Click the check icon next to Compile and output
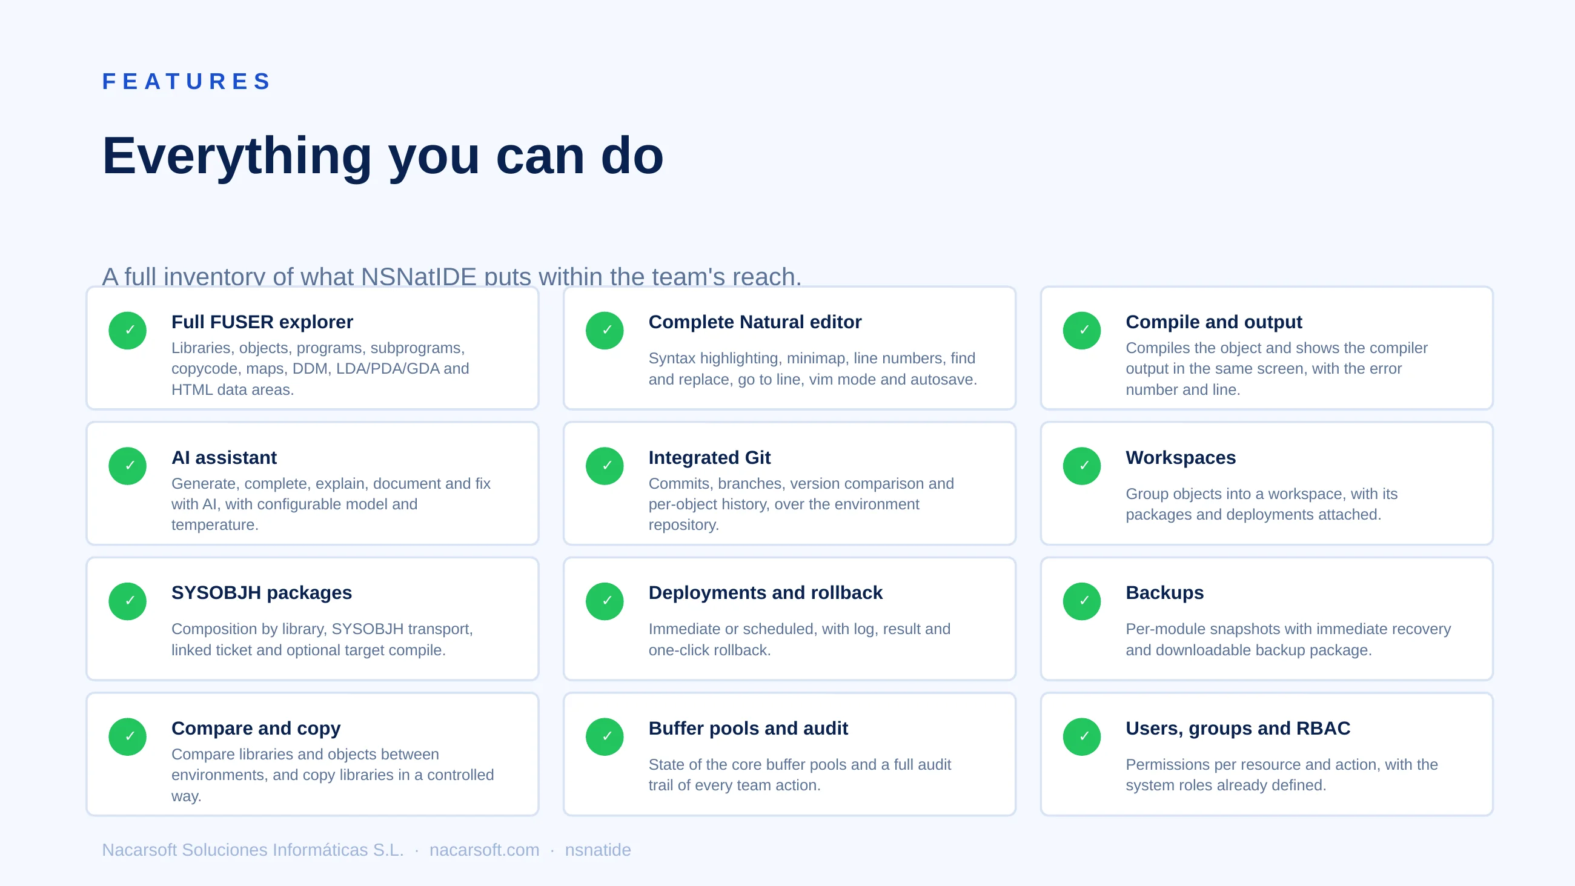 pos(1081,331)
